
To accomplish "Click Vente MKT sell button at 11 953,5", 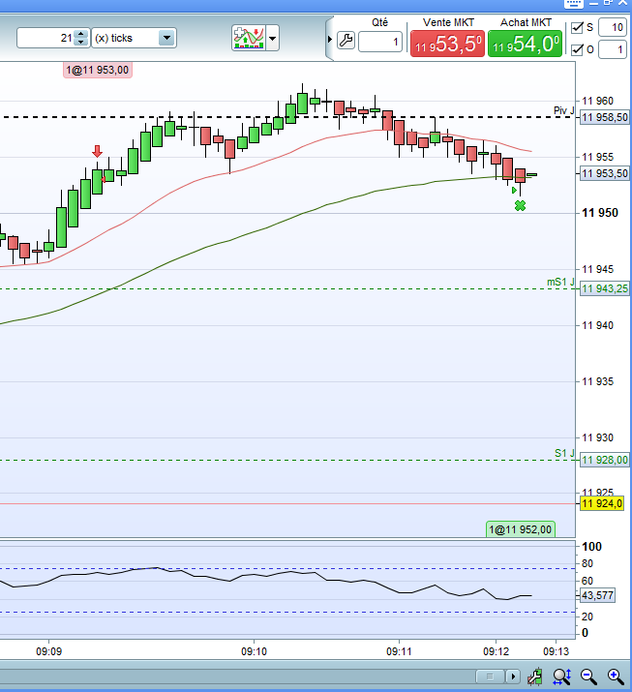I will [447, 44].
